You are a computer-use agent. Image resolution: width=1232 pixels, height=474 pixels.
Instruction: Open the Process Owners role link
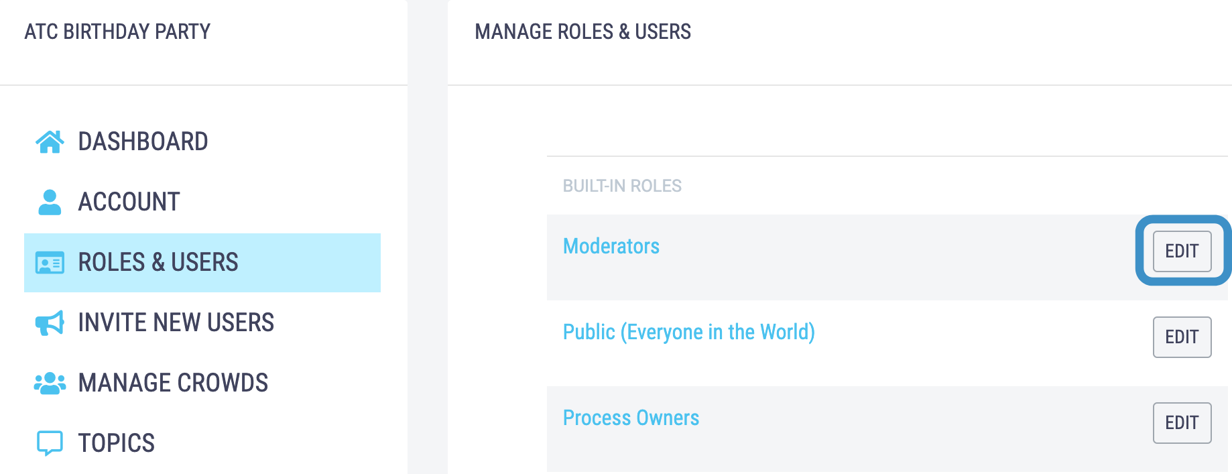click(x=631, y=418)
